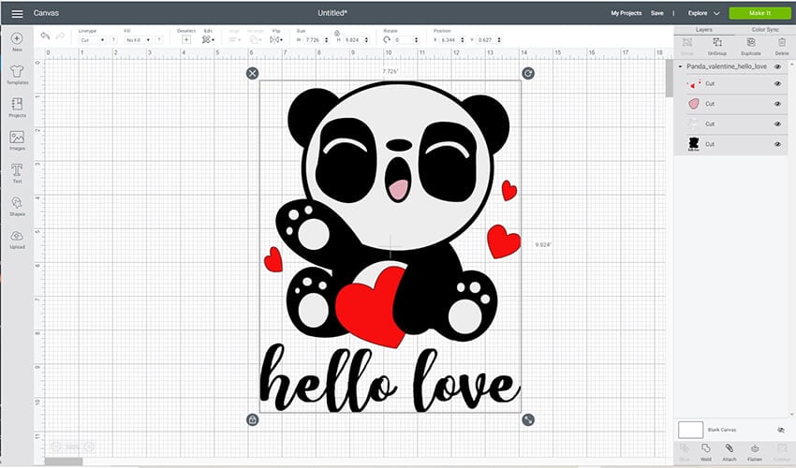The image size is (796, 468).
Task: Open the Shapes tool
Action: click(x=17, y=206)
